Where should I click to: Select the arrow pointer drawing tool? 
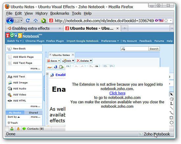(171, 94)
